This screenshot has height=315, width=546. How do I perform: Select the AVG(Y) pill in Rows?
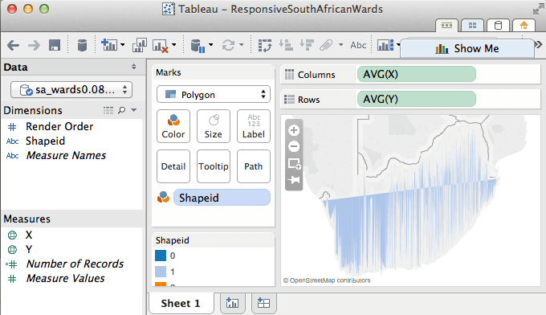417,100
